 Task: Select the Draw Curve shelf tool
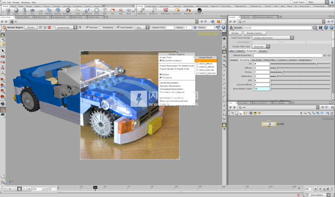[87, 11]
